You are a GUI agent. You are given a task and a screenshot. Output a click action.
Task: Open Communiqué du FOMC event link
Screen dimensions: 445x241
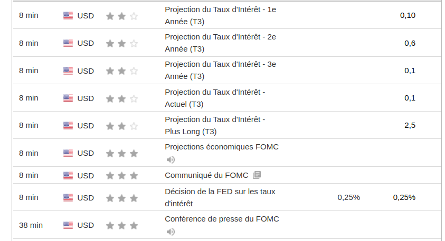206,175
